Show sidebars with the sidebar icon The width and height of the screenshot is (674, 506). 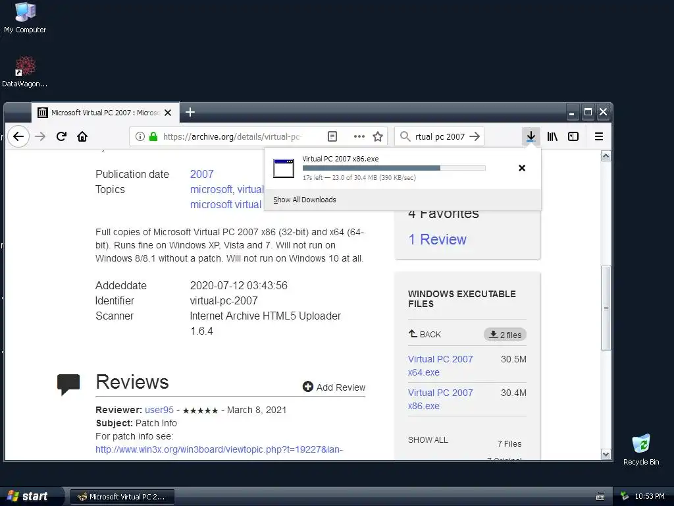573,136
